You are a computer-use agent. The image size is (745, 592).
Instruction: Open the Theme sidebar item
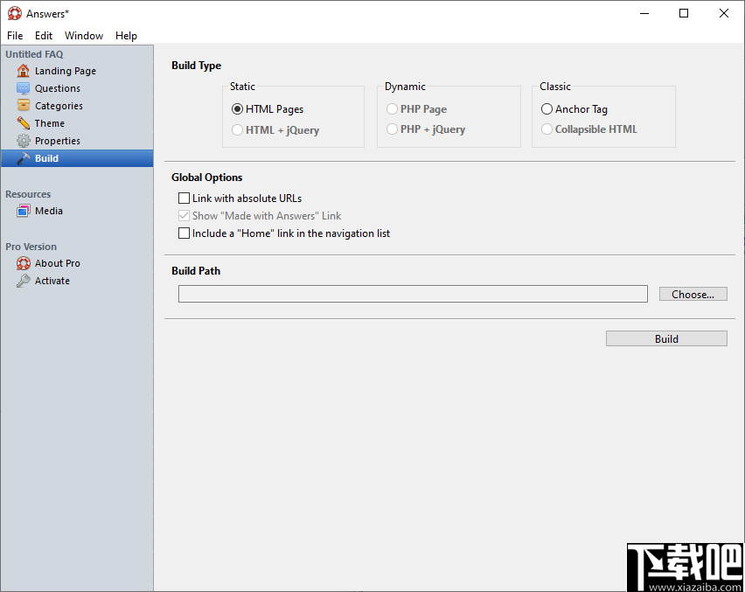click(77, 123)
